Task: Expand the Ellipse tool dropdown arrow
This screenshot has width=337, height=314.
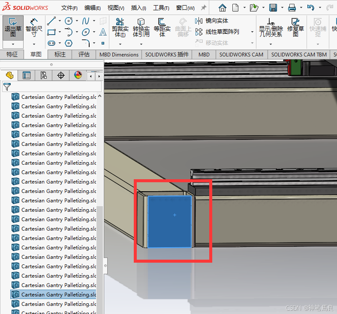Action: pos(94,32)
